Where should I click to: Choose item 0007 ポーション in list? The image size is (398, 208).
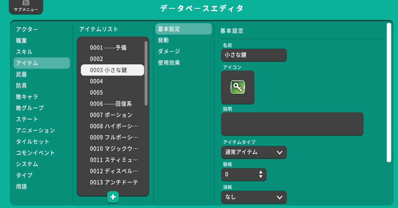click(111, 115)
